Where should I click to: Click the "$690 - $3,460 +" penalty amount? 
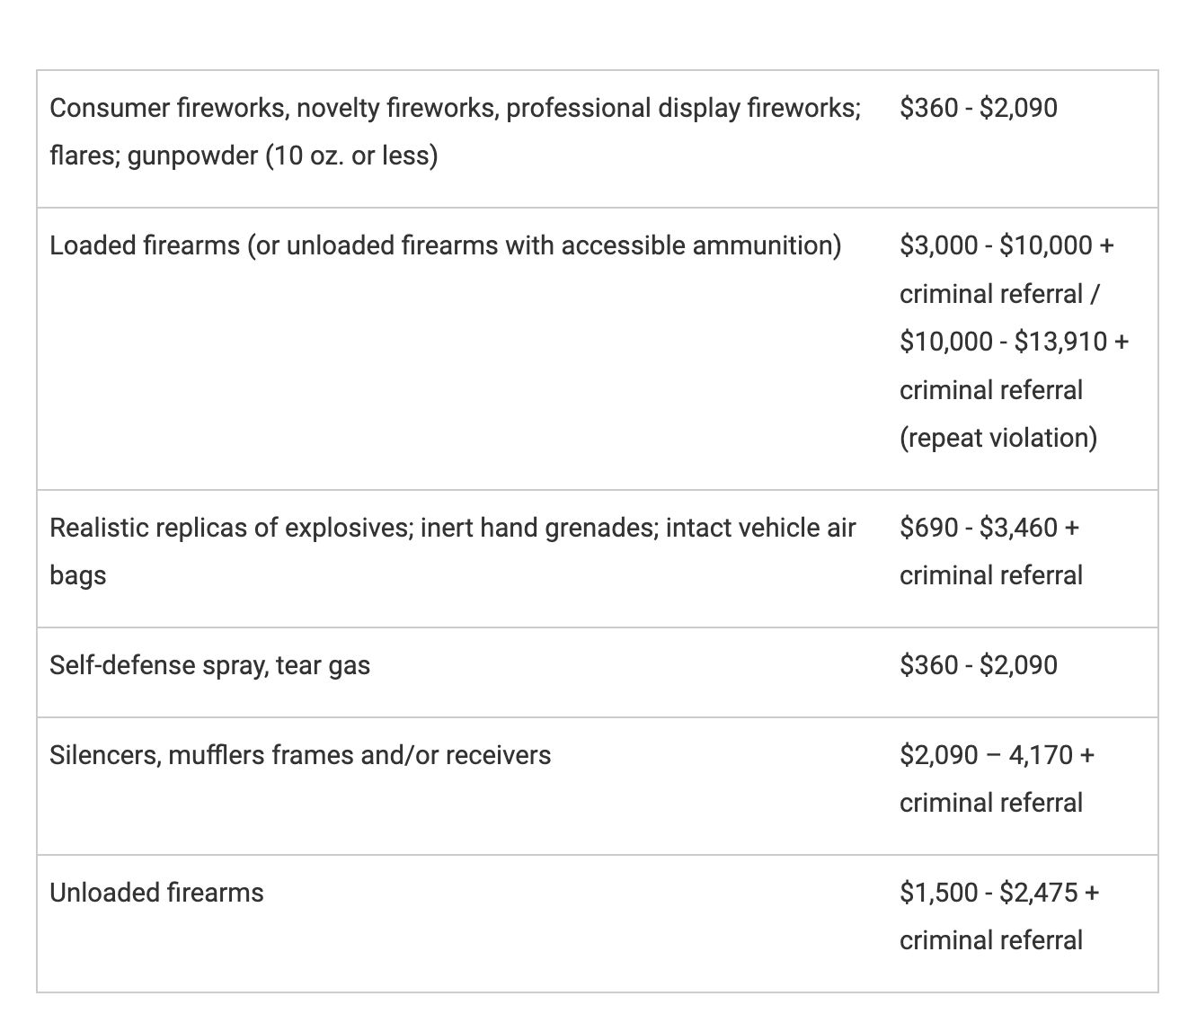tap(989, 528)
